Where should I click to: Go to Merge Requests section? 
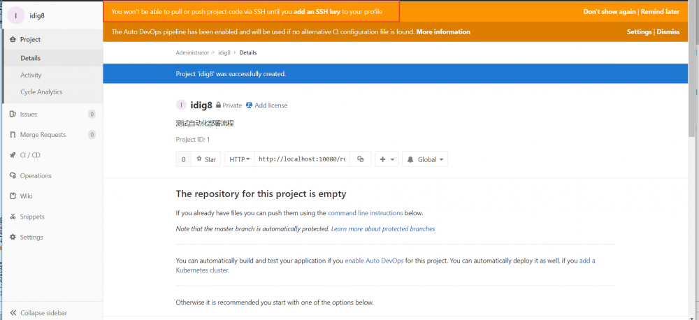pos(43,135)
